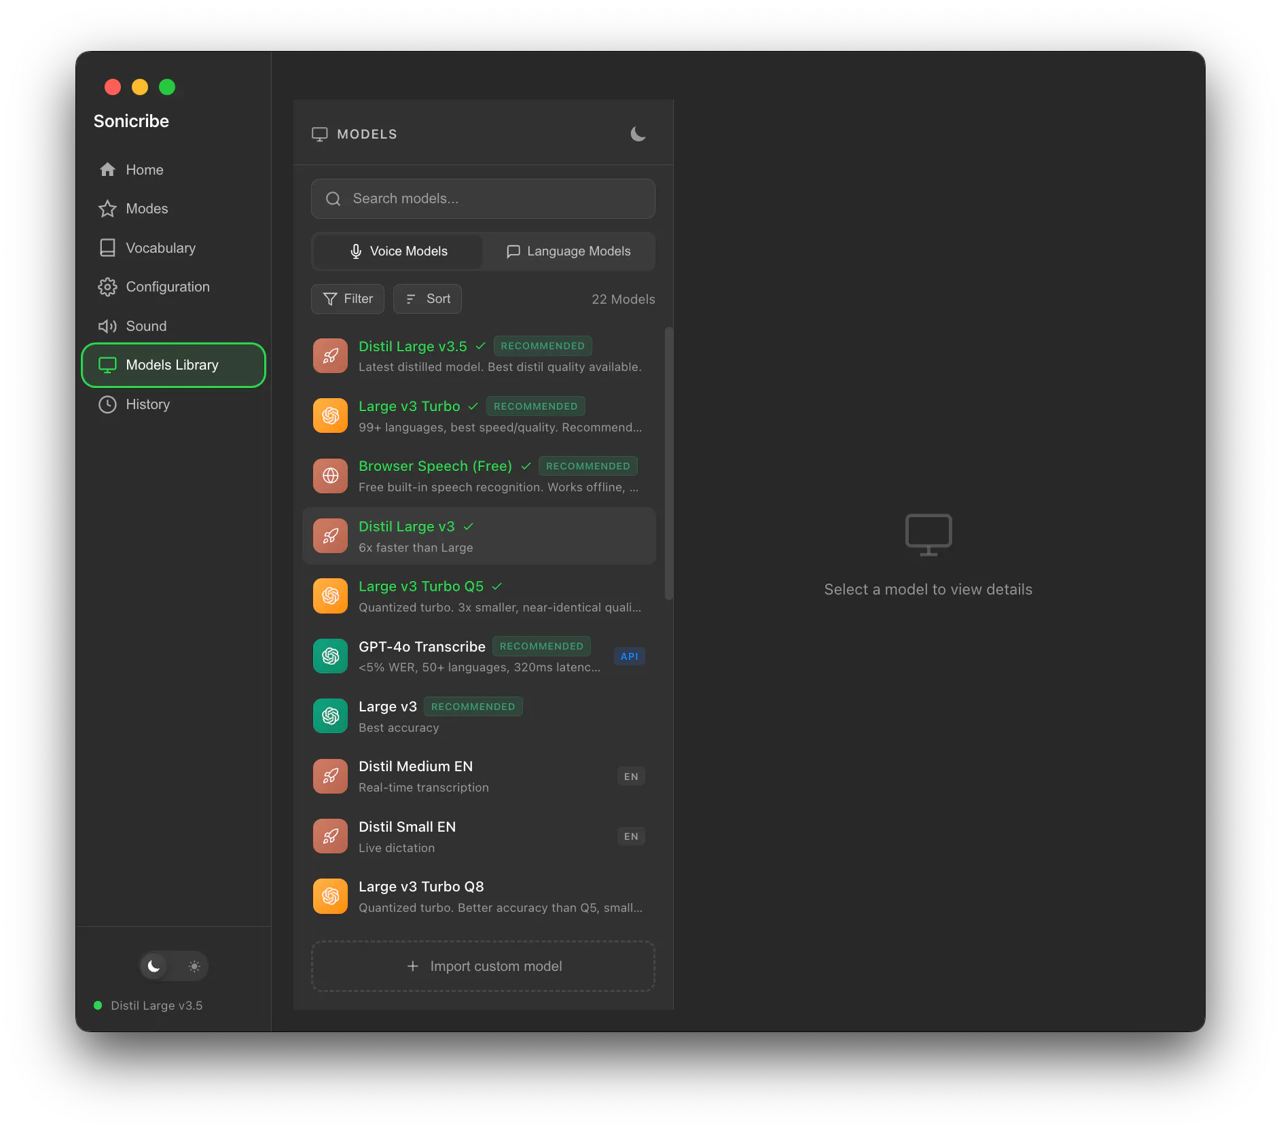Viewport: 1281px width, 1132px height.
Task: Click the moon icon in Models header
Action: click(x=638, y=134)
